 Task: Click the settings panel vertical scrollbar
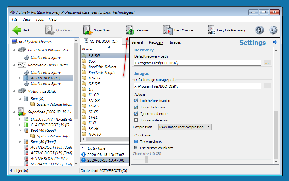(x=276, y=135)
